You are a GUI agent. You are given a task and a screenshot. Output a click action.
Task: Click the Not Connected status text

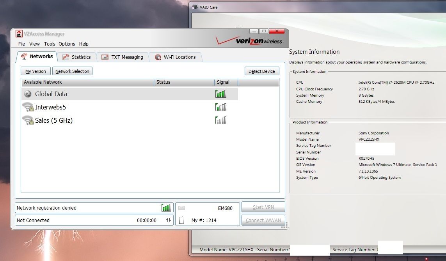[x=33, y=220]
